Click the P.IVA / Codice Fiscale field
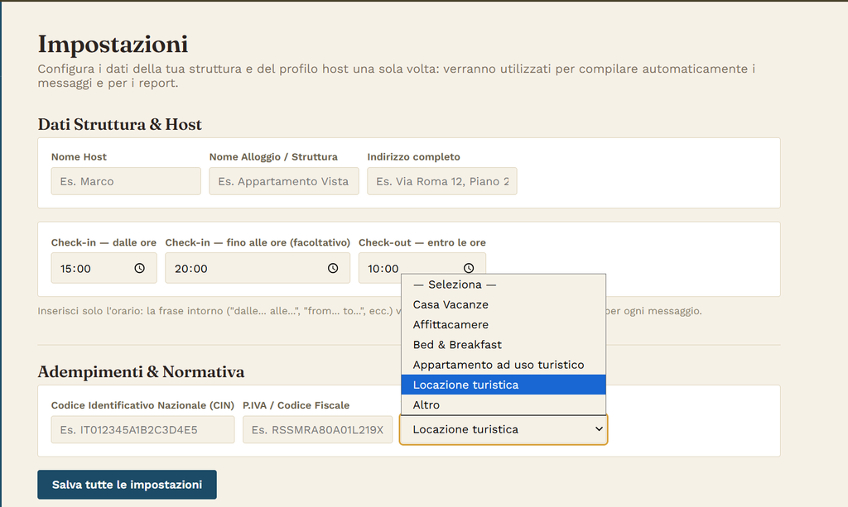The width and height of the screenshot is (848, 507). coord(317,429)
